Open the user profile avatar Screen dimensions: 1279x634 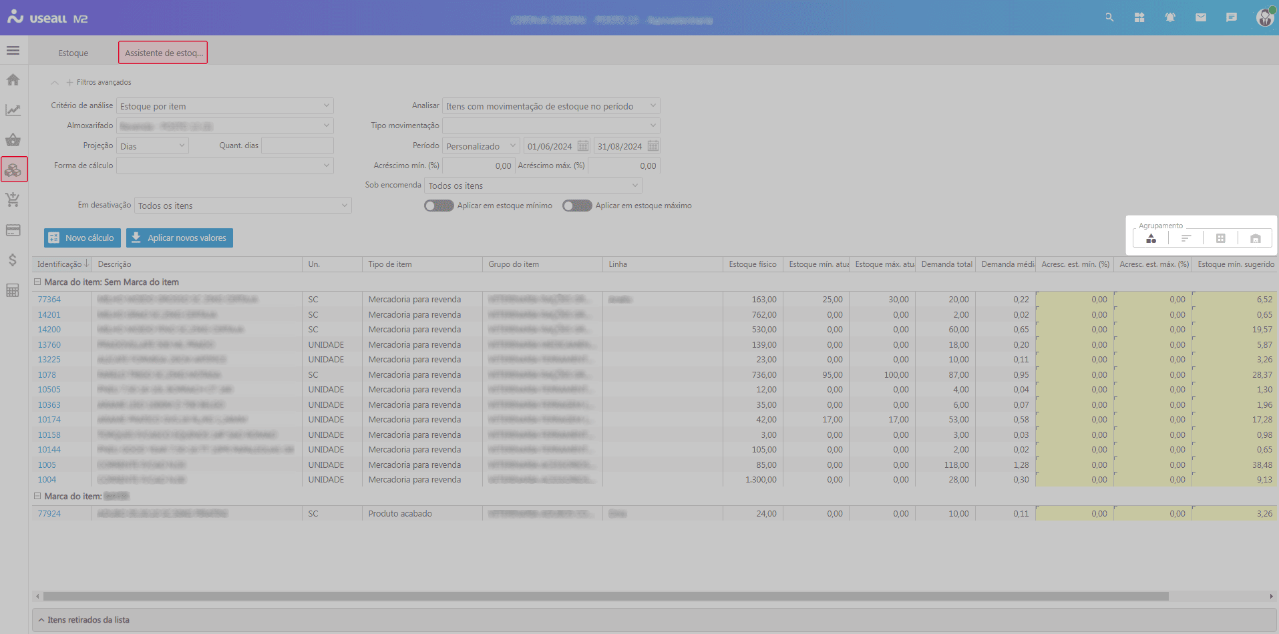[x=1265, y=17]
